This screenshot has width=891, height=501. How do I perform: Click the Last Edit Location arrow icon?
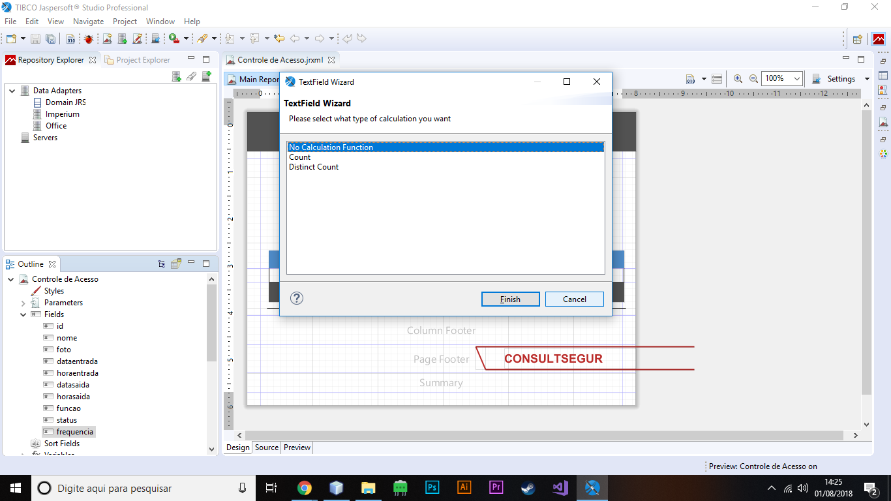(279, 38)
